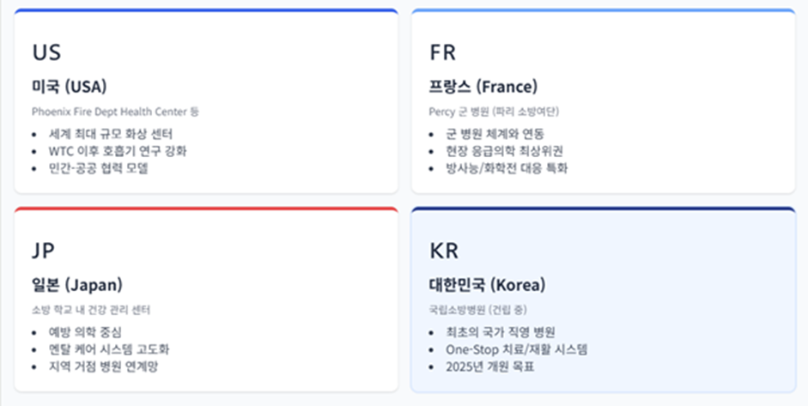This screenshot has height=406, width=808.
Task: Open the 대한민국 (Korea) card title
Action: [x=488, y=285]
